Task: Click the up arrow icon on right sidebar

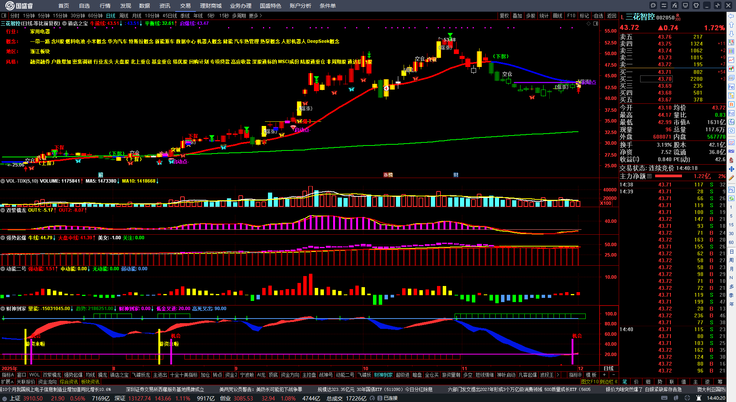Action: pyautogui.click(x=731, y=25)
